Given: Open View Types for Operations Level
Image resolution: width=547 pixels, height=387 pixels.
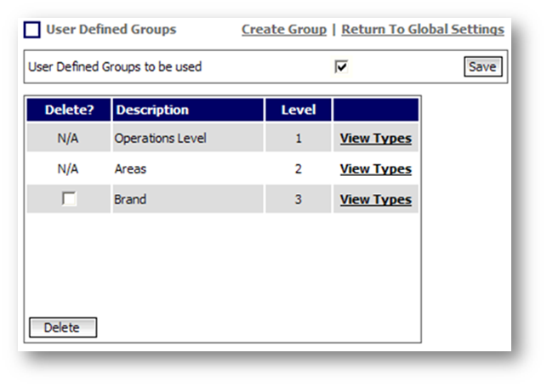Looking at the screenshot, I should coord(375,139).
